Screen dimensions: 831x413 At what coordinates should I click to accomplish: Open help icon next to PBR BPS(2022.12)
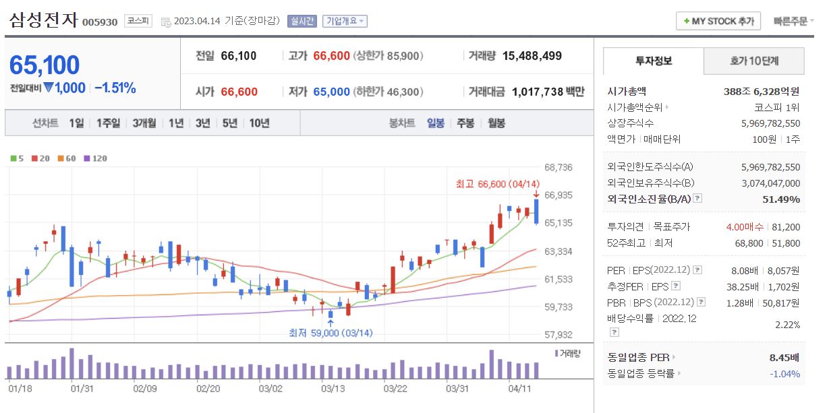(x=702, y=303)
